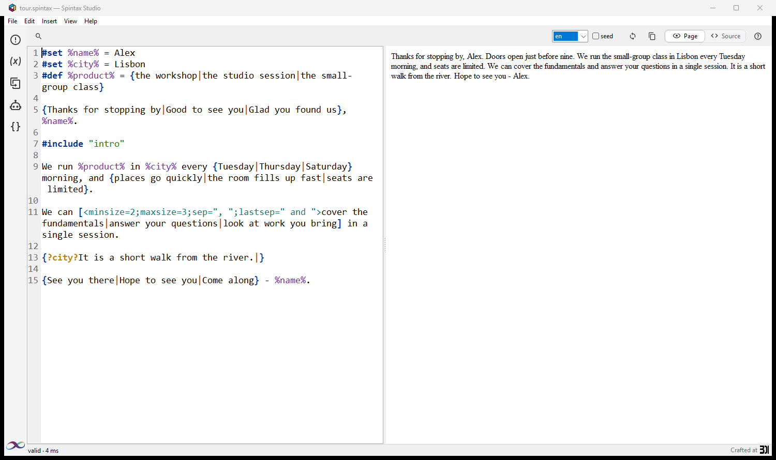The height and width of the screenshot is (460, 776).
Task: Maximize the Spintax Studio window
Action: (736, 8)
